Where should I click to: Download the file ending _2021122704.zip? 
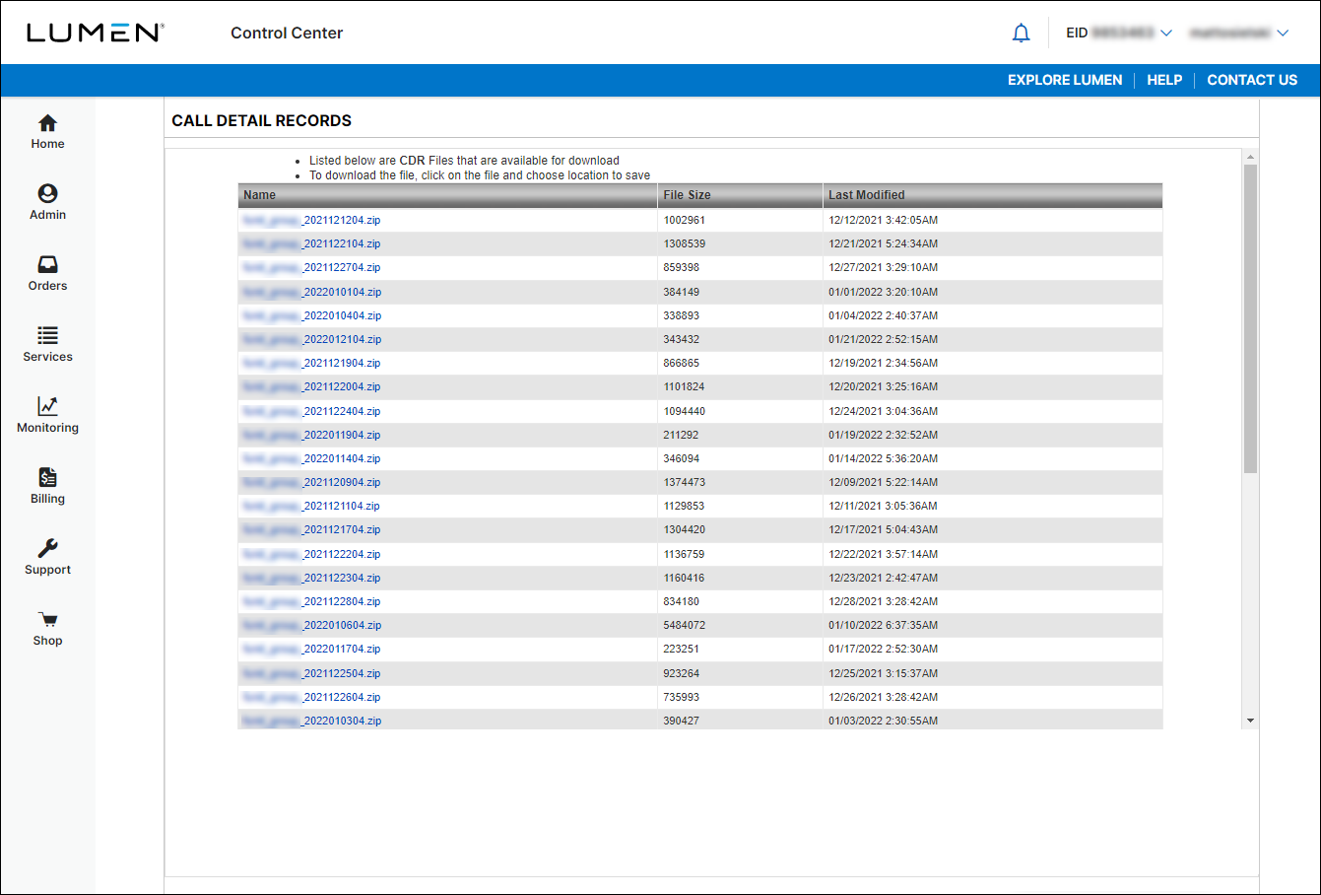tap(311, 267)
